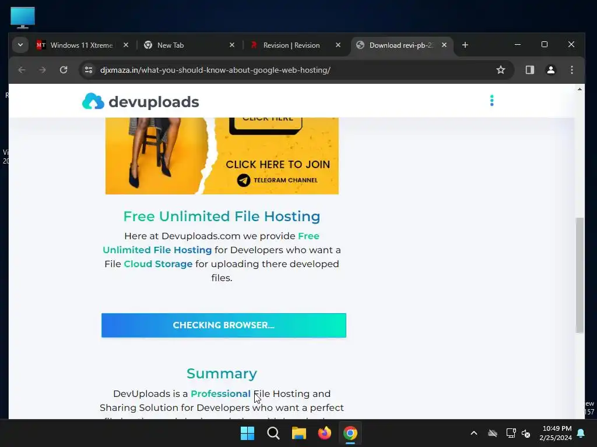The width and height of the screenshot is (597, 447).
Task: Click the muted volume tray icon
Action: point(526,433)
